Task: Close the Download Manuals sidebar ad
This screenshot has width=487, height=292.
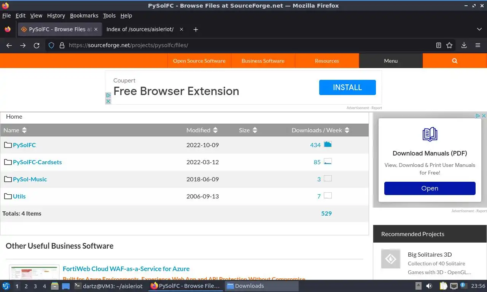Action: [484, 116]
